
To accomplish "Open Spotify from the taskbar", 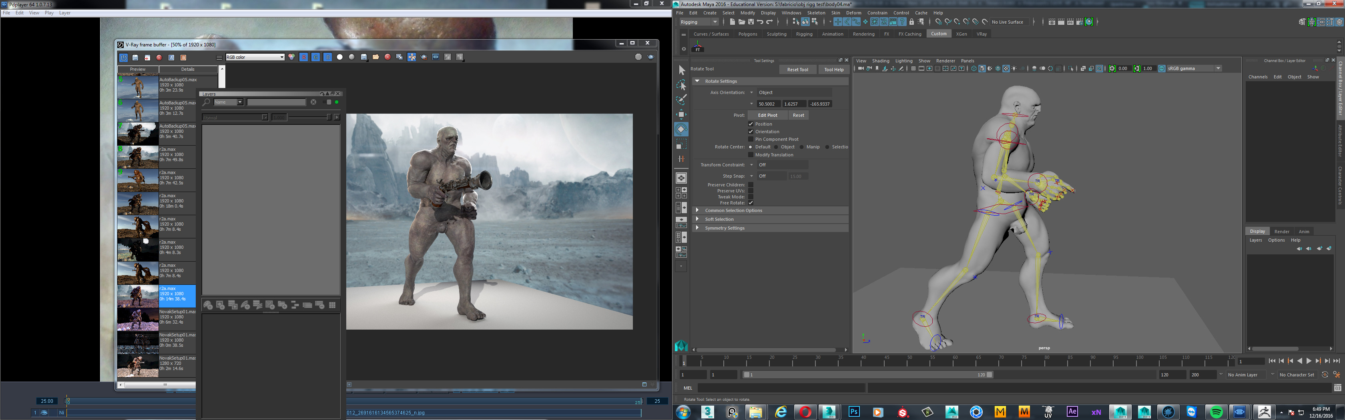I will pyautogui.click(x=1216, y=412).
